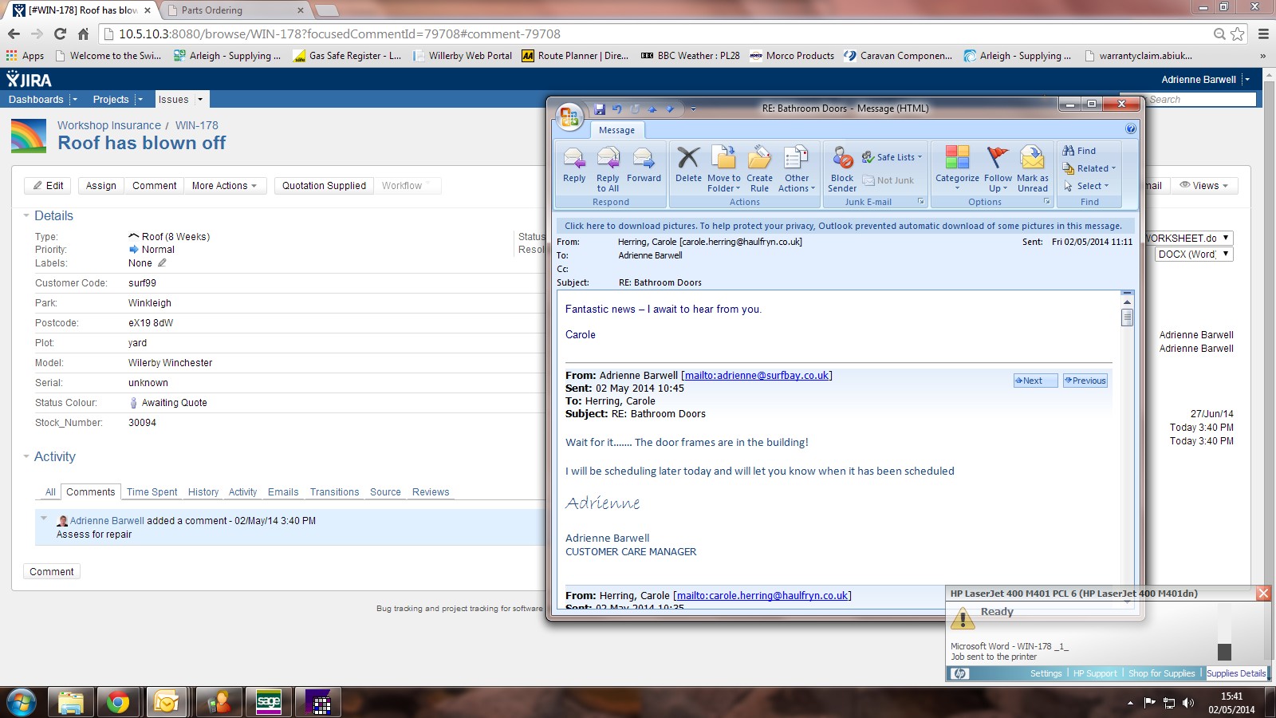
Task: Open Outlook from the taskbar
Action: (167, 702)
